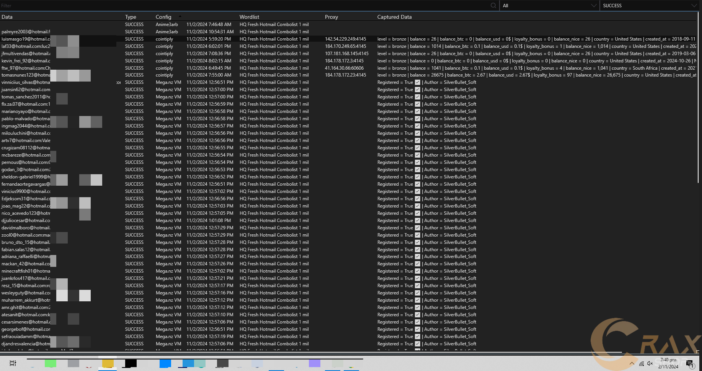702x371 pixels.
Task: Click Anime3arb config in 7:46:48 AM row
Action: [167, 25]
